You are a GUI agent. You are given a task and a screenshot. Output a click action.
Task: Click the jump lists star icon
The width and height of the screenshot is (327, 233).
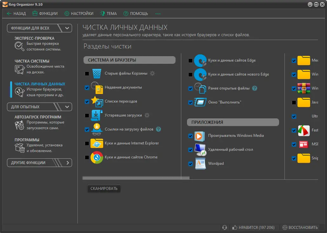point(97,102)
